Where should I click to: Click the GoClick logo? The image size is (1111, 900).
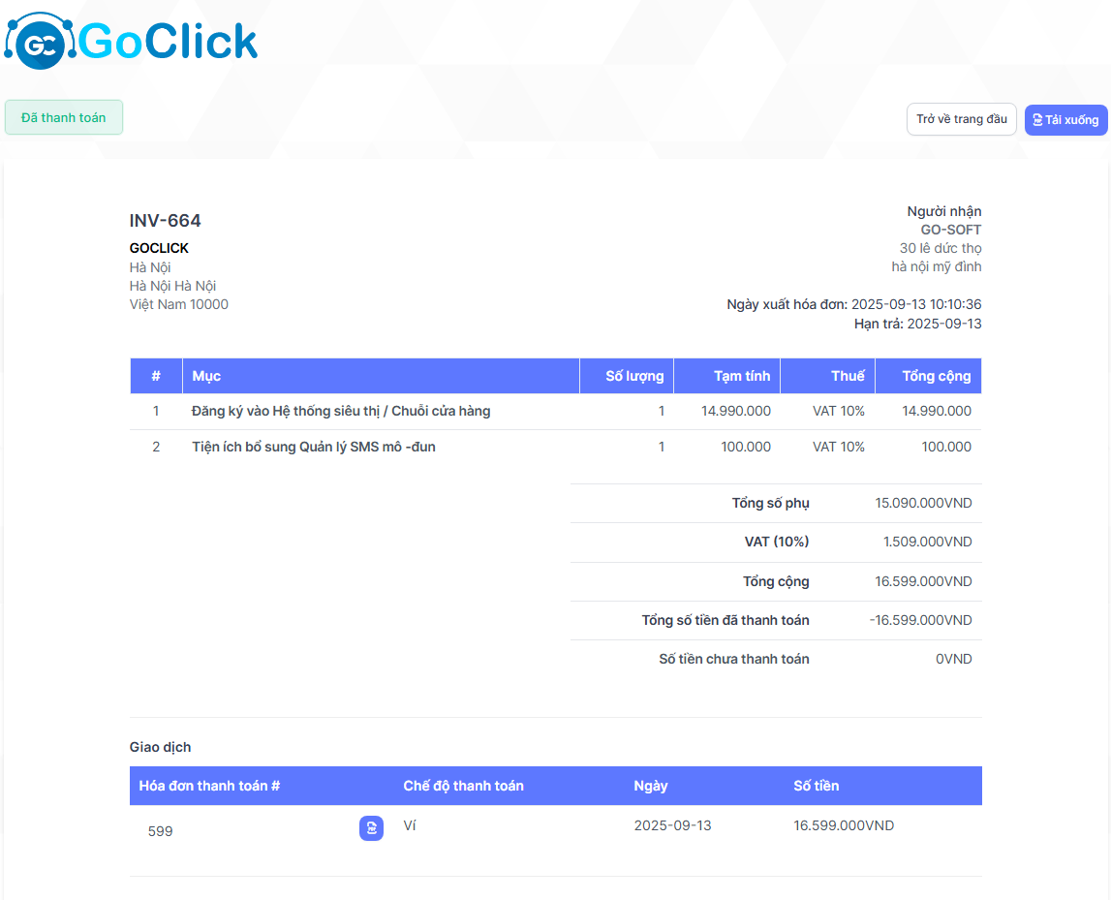tap(132, 42)
